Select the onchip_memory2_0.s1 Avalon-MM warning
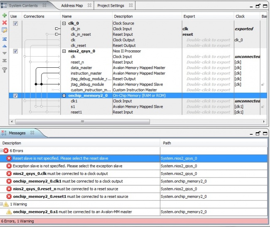 click(x=134, y=212)
